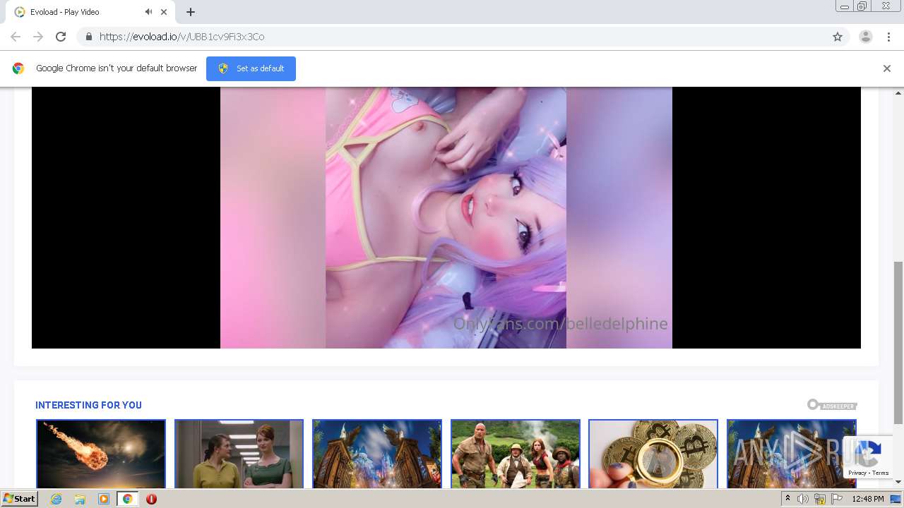Open the reCAPTCHA Terms link
The width and height of the screenshot is (904, 508).
881,473
